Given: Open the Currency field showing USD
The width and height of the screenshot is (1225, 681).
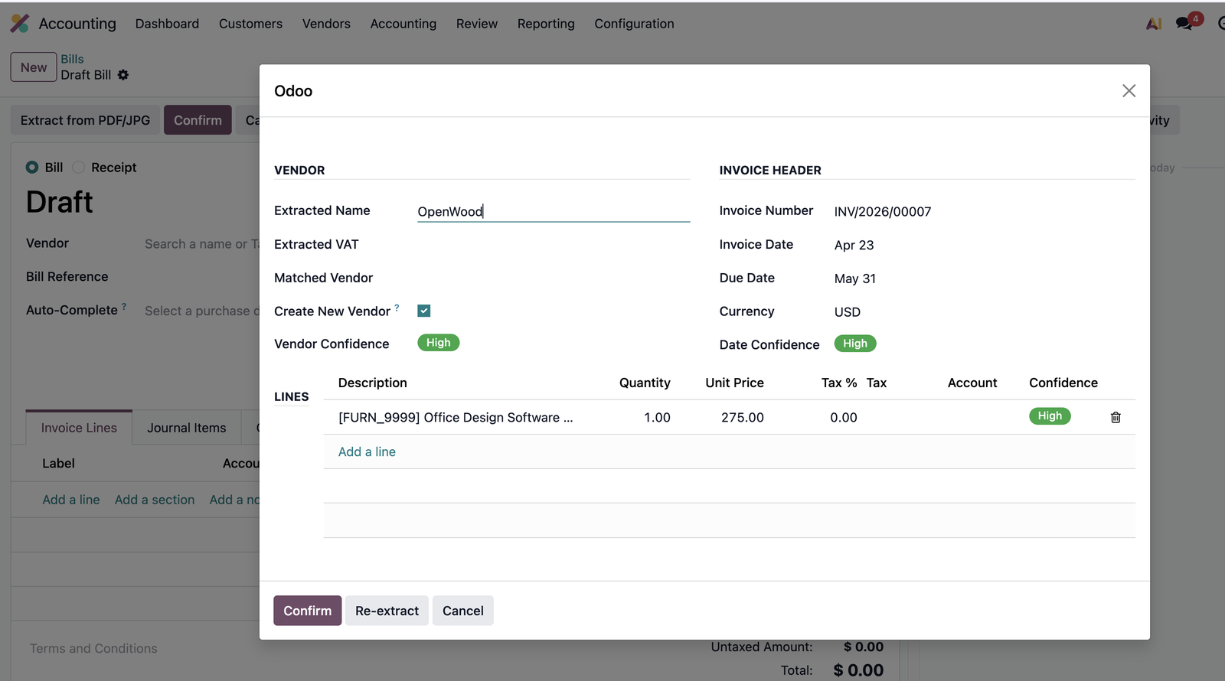Looking at the screenshot, I should point(848,312).
